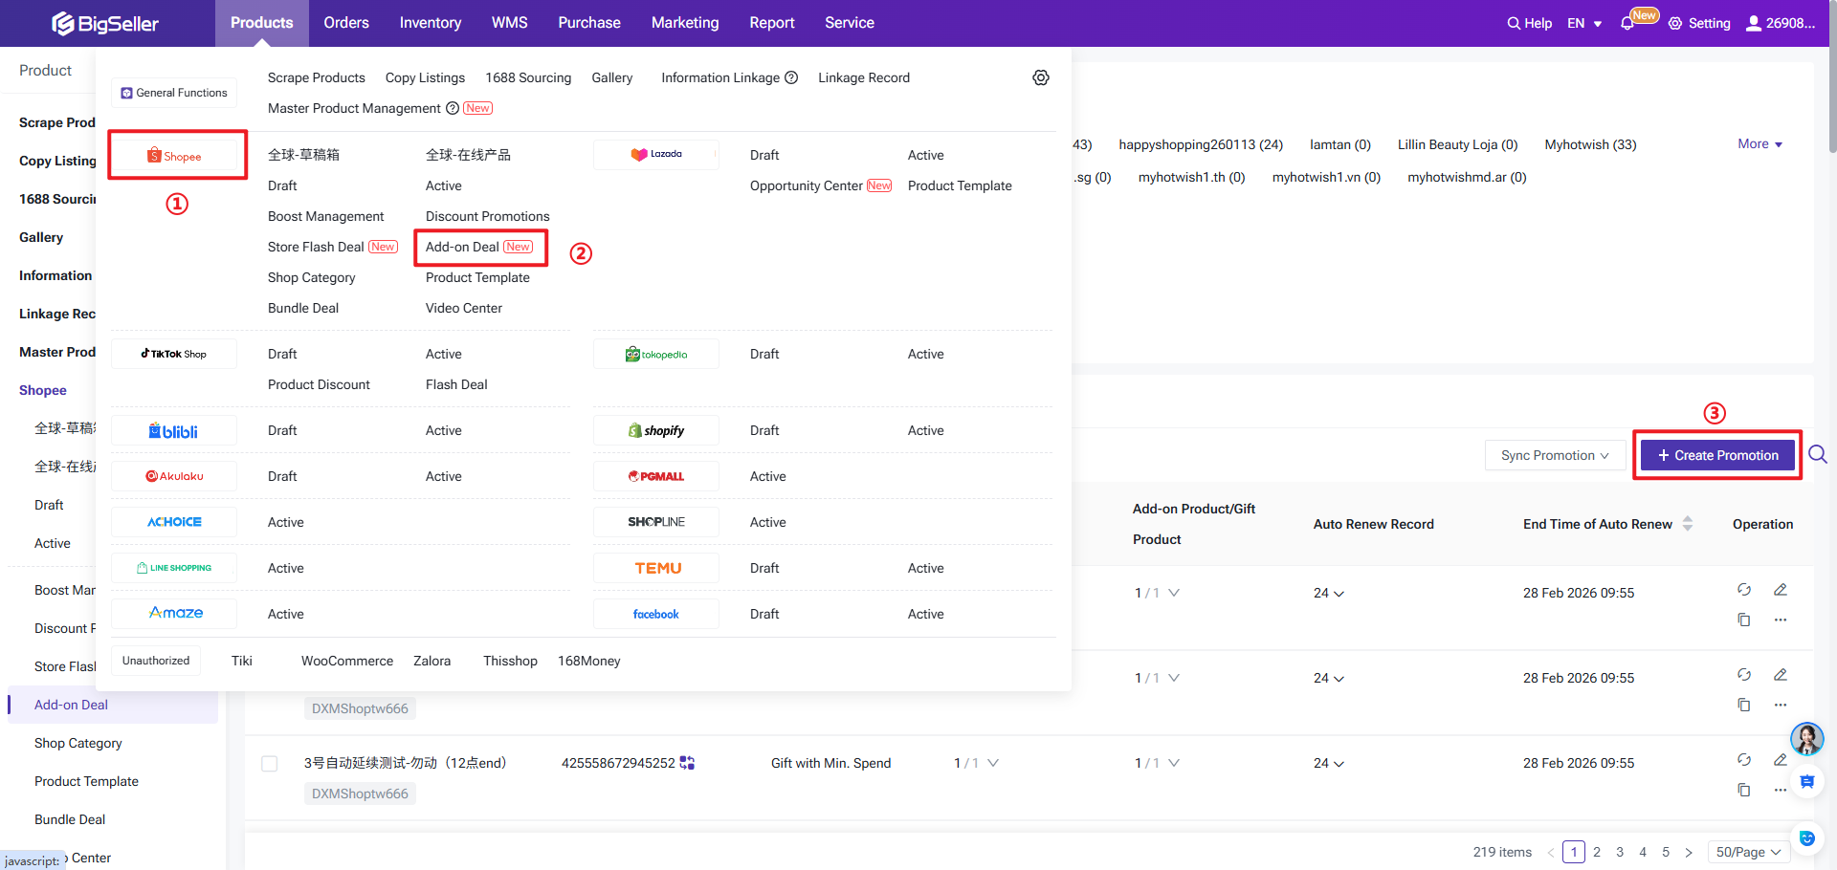Click the Create Promotion button
The width and height of the screenshot is (1837, 870).
(1717, 455)
